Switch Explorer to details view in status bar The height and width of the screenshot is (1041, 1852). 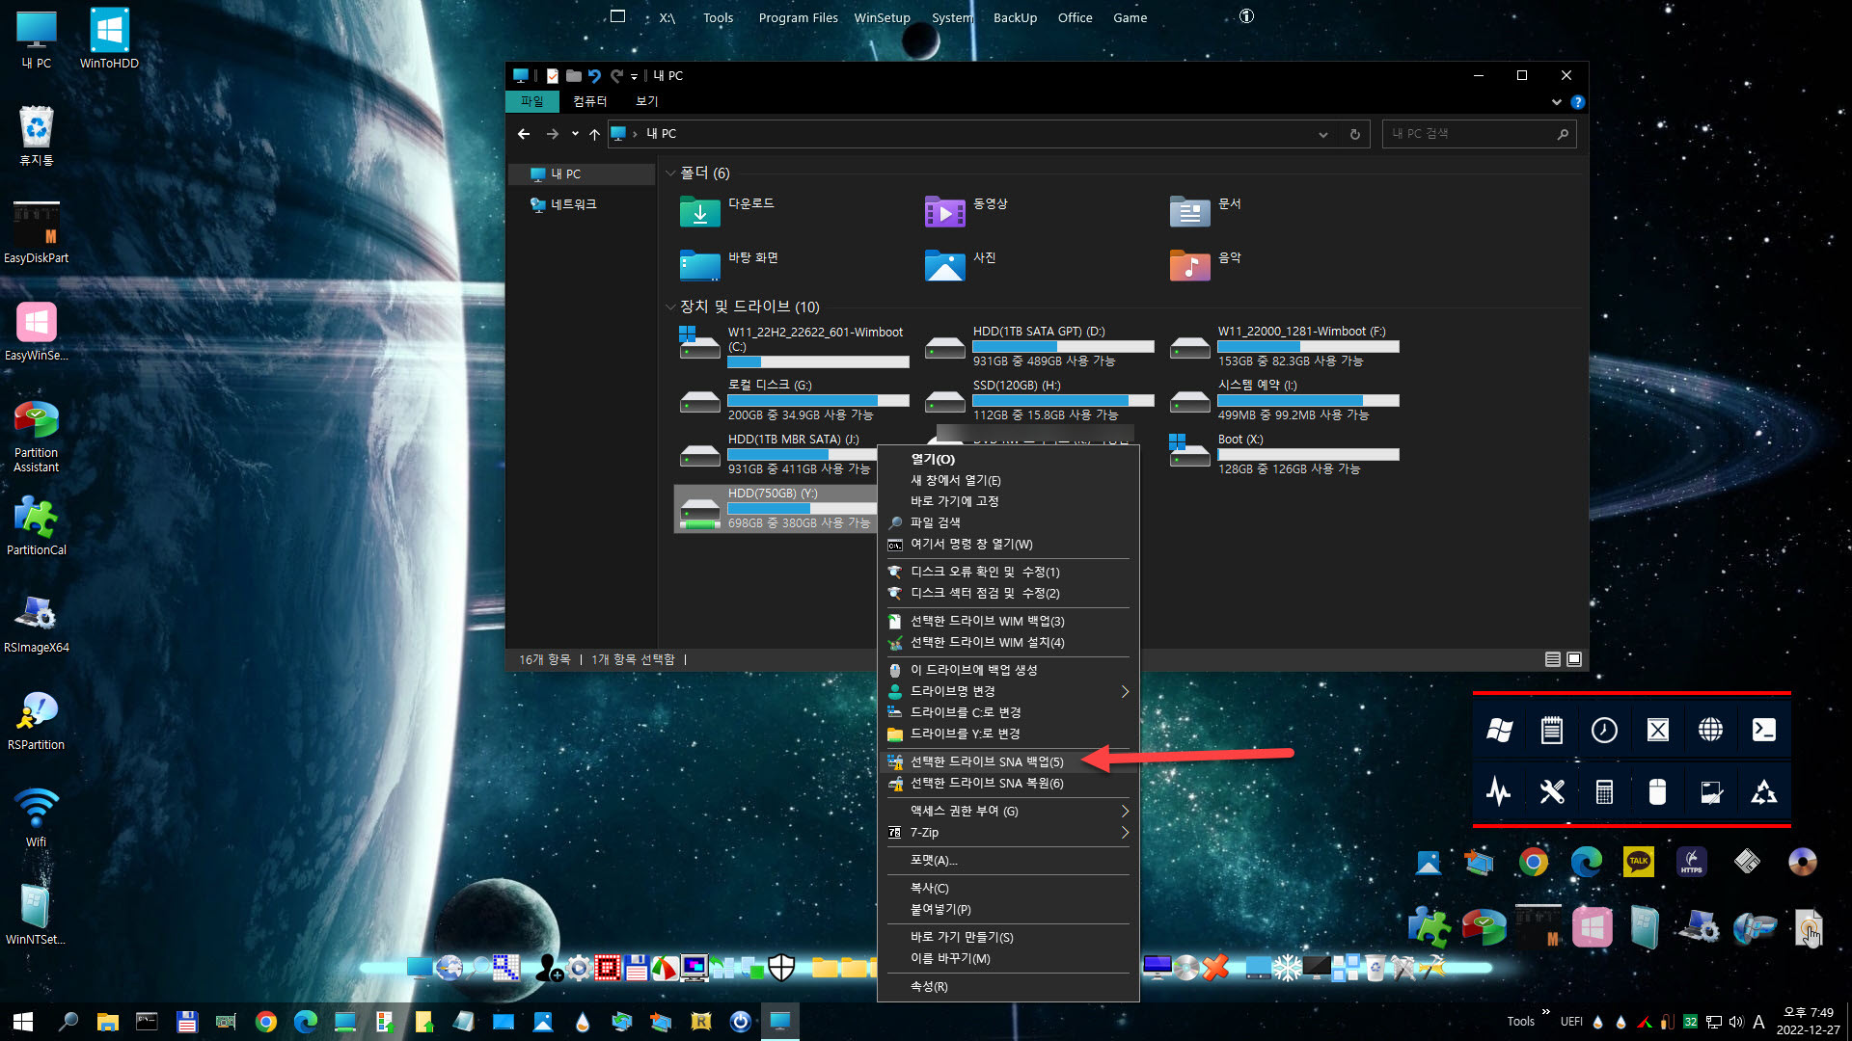click(1552, 659)
